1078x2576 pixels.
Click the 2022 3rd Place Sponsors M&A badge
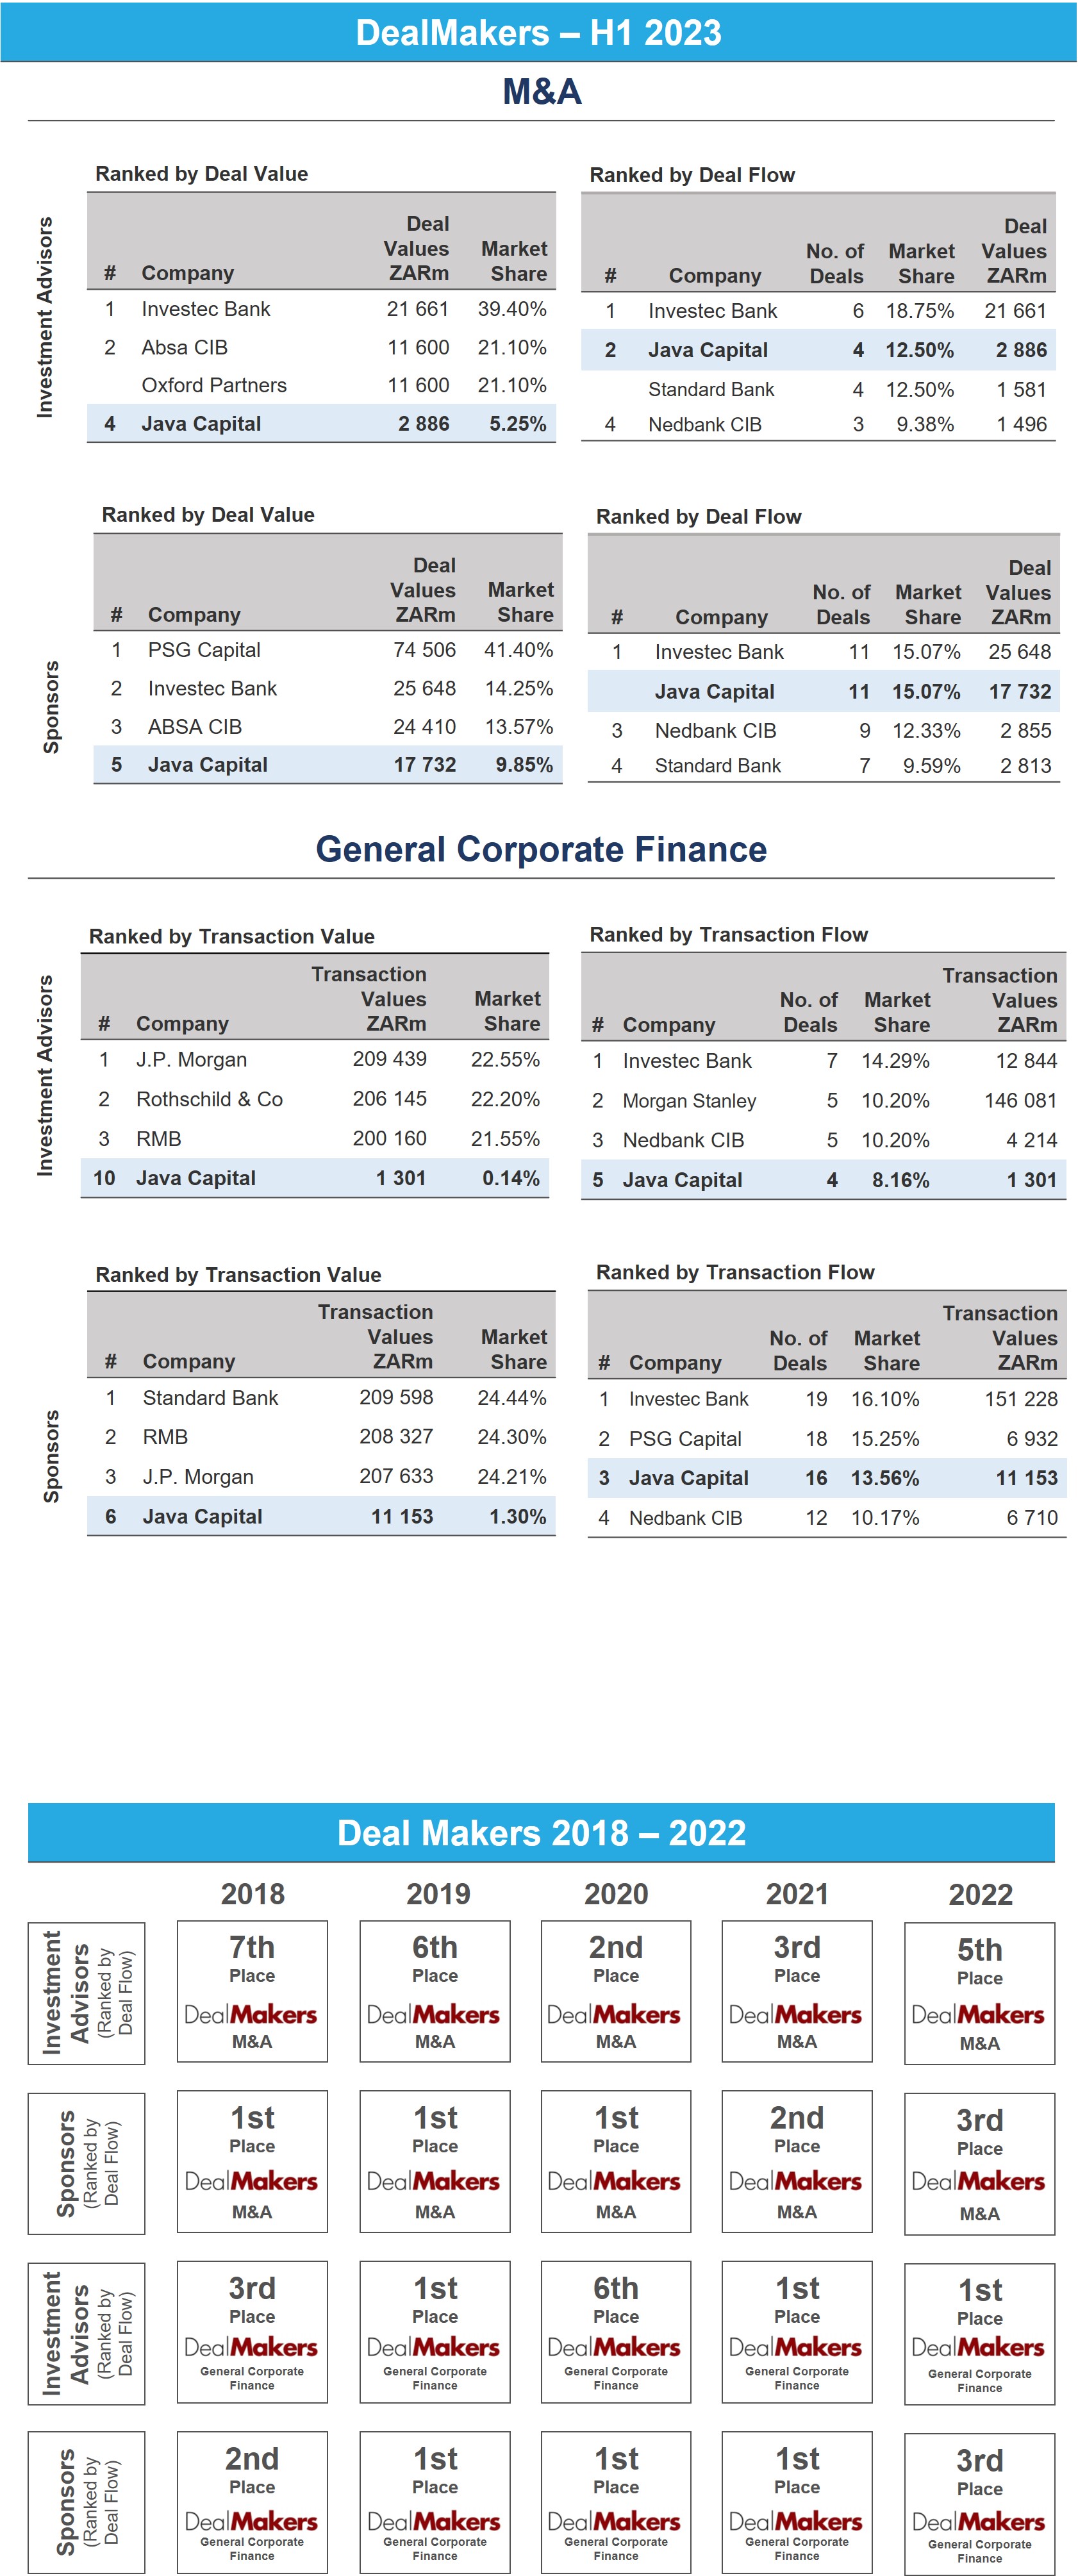(979, 2163)
